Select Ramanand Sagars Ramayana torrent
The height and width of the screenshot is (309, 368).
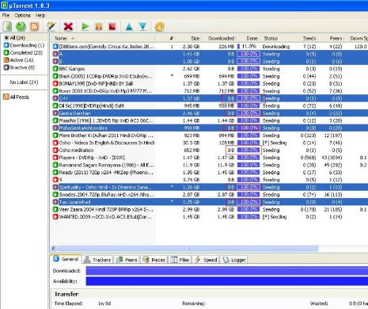(x=209, y=165)
